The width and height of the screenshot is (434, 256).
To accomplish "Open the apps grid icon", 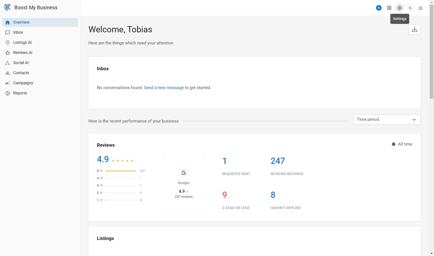I will [x=389, y=8].
